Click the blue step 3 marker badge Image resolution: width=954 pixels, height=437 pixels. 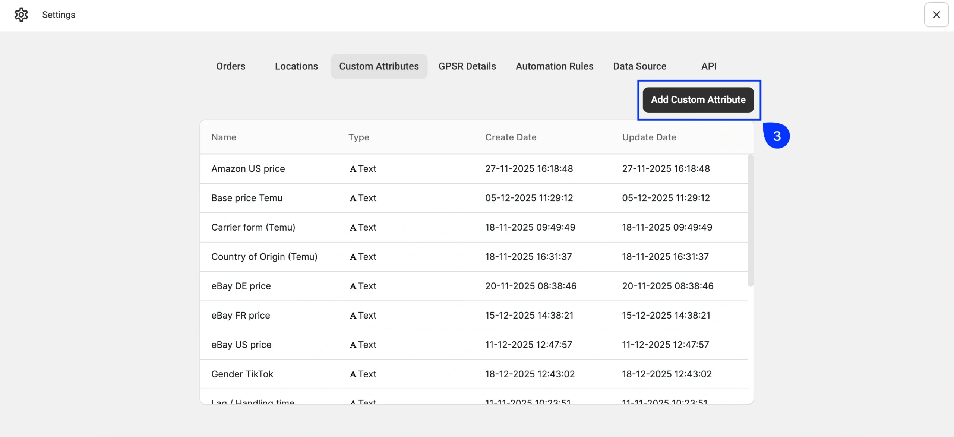coord(777,136)
